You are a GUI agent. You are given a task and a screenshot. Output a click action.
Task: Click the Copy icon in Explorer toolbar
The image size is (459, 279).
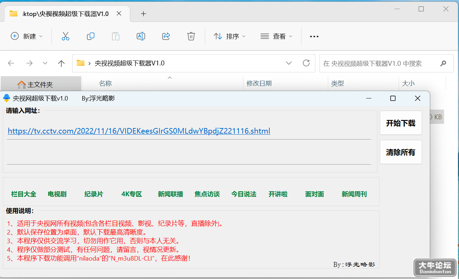(x=91, y=36)
